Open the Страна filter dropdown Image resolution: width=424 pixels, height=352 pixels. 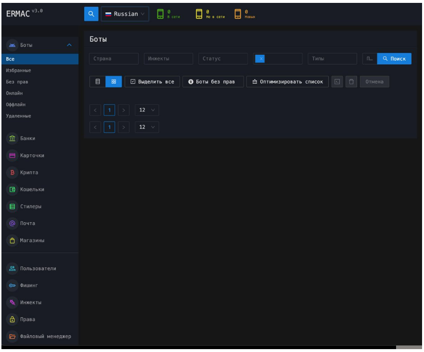pyautogui.click(x=114, y=59)
